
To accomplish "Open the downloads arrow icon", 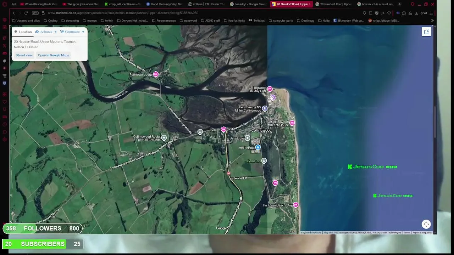I will pos(416,13).
